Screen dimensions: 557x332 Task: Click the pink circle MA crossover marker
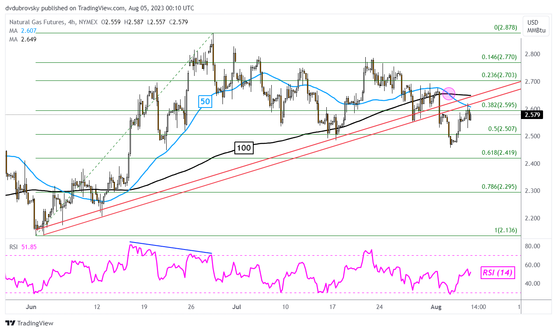click(449, 93)
